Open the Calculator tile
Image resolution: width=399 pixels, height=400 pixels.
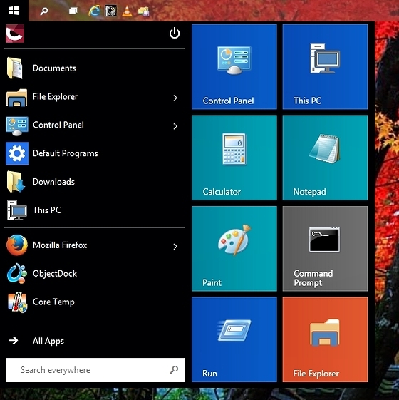tap(234, 158)
